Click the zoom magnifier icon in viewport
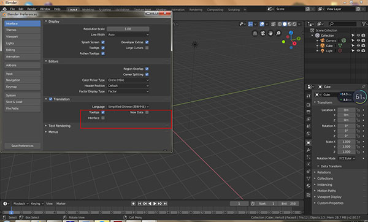 click(278, 33)
